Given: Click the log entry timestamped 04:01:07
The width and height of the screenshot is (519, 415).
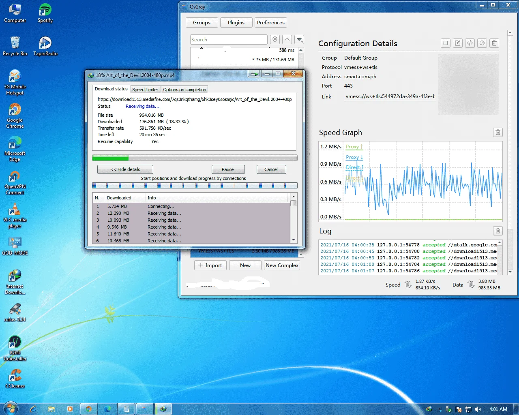Looking at the screenshot, I should 408,271.
